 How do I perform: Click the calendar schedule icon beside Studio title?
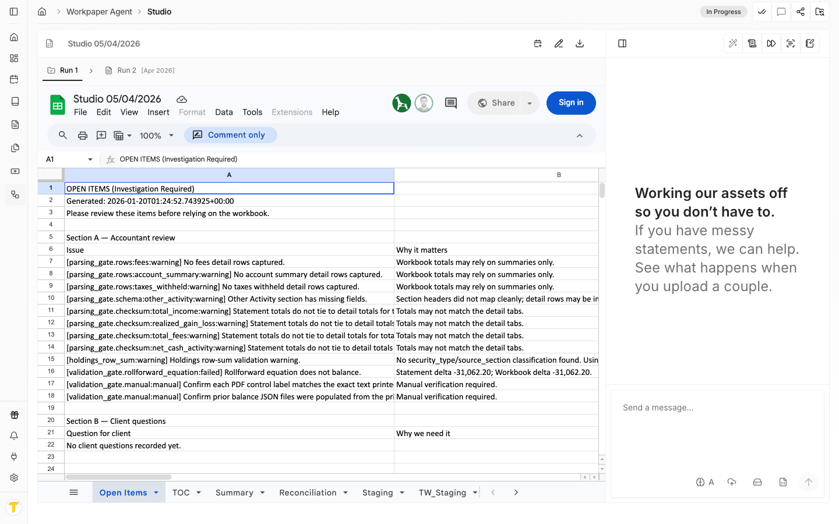pos(538,44)
